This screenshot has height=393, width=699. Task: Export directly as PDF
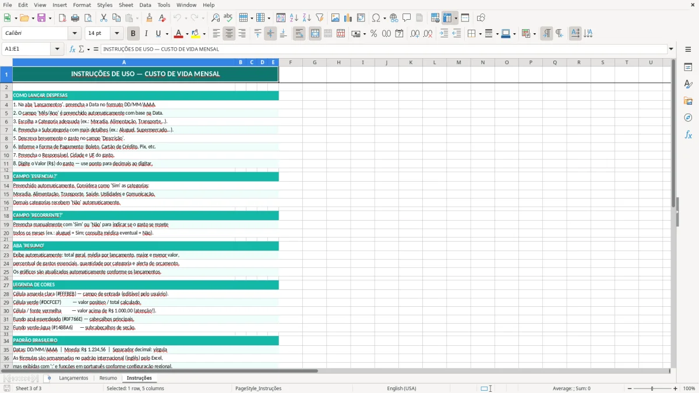click(62, 18)
